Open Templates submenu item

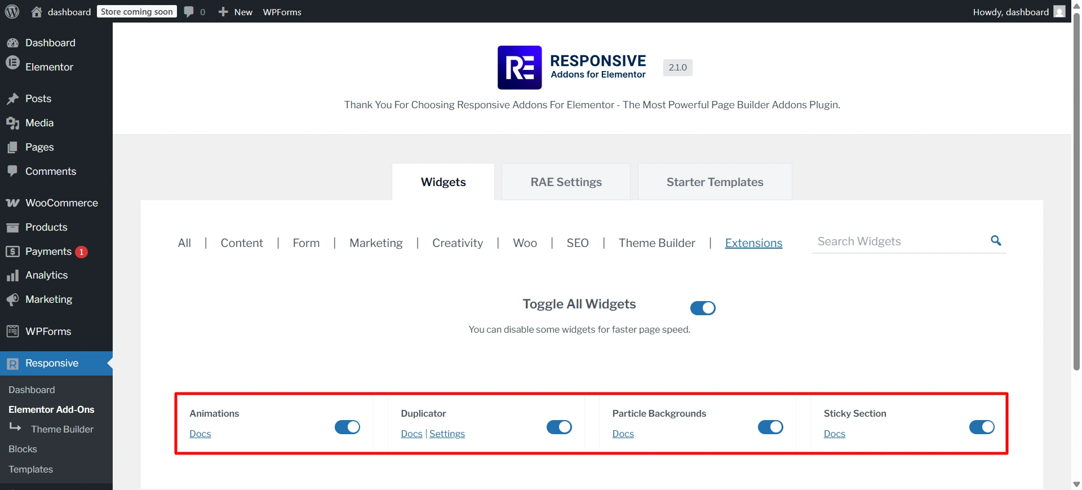[x=30, y=469]
